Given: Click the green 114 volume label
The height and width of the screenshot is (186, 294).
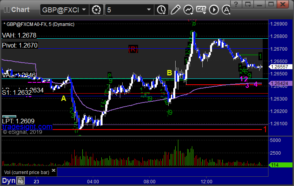Looking at the screenshot, I should [x=281, y=165].
